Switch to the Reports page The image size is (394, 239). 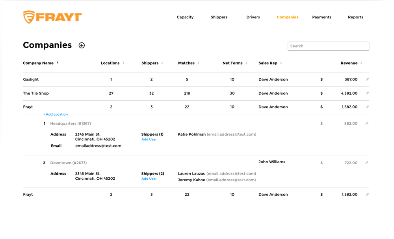355,17
